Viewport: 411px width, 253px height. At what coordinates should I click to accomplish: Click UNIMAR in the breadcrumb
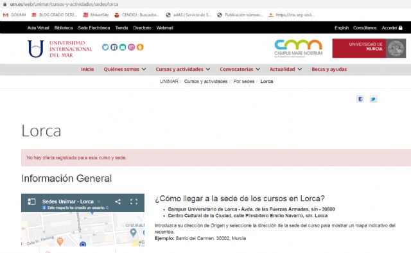(x=169, y=82)
